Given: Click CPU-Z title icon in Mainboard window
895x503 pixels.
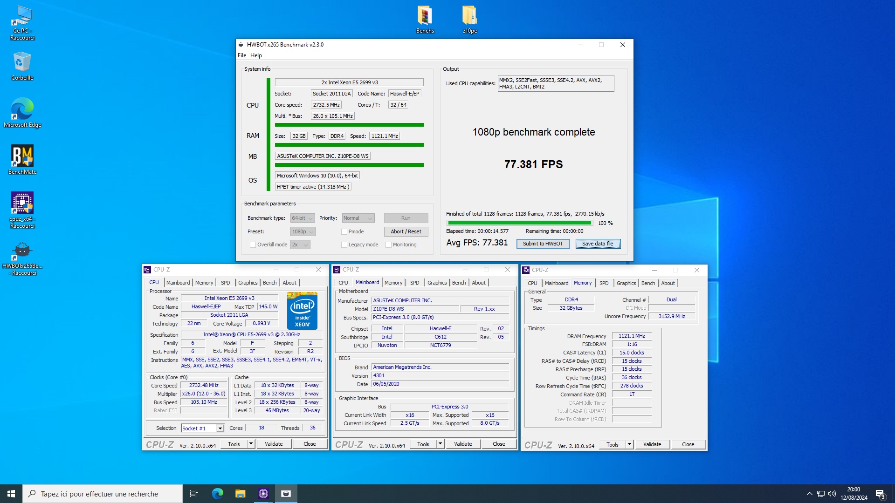Looking at the screenshot, I should click(337, 270).
